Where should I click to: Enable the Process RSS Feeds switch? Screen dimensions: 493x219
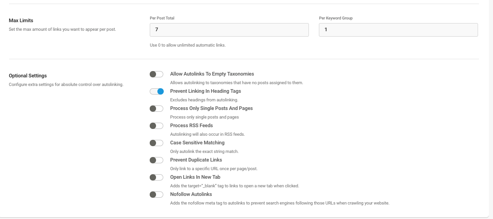coord(156,126)
